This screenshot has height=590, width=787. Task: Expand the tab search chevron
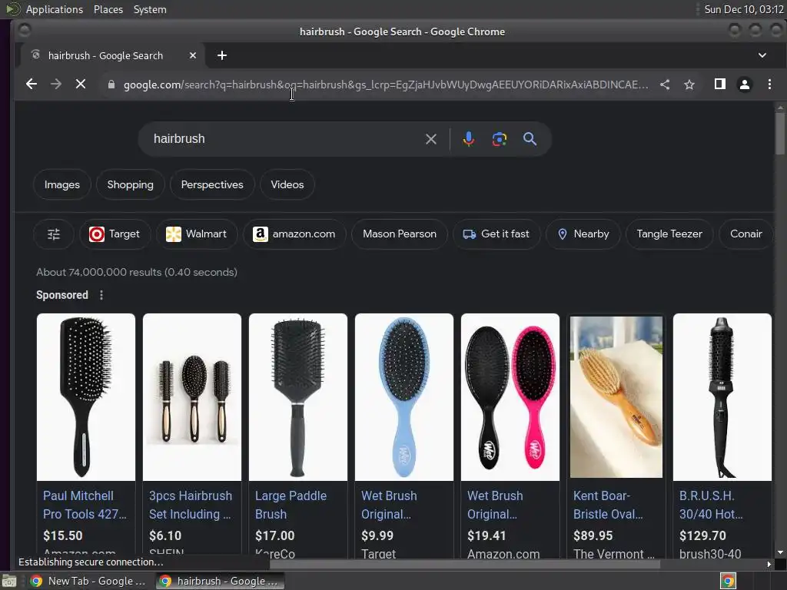point(762,55)
